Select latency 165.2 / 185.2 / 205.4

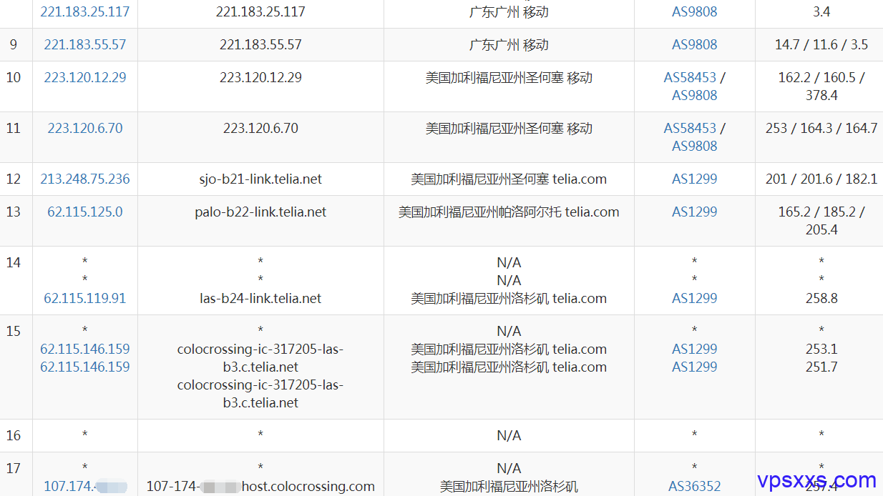821,220
